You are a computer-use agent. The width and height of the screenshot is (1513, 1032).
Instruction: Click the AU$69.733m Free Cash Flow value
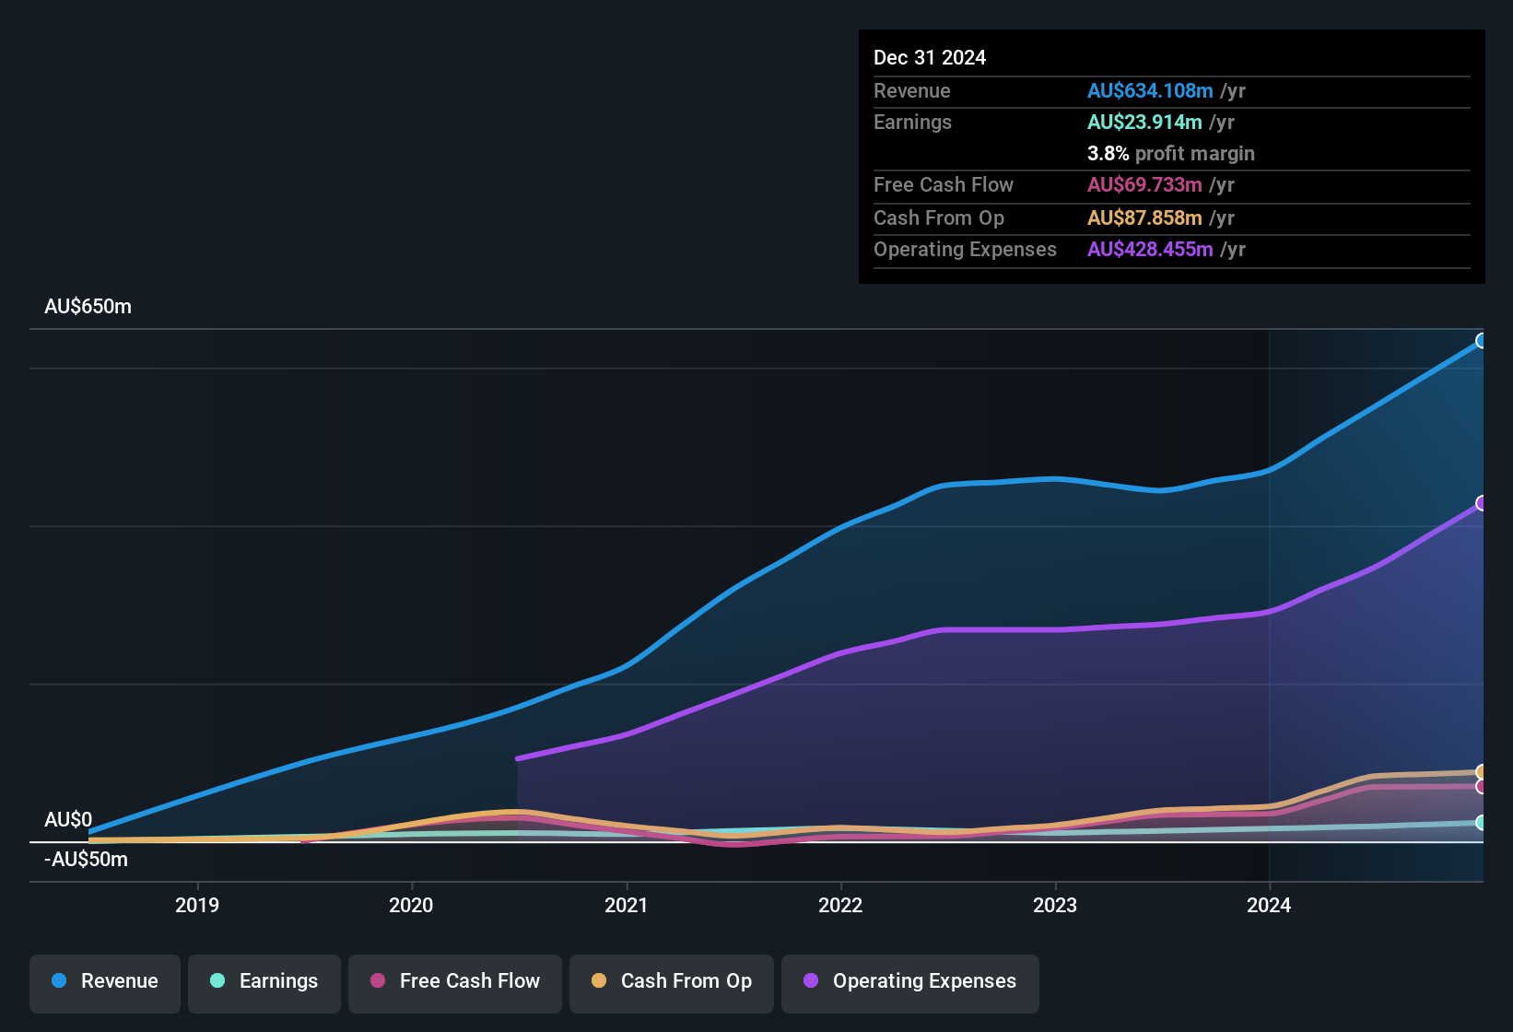click(x=1144, y=185)
